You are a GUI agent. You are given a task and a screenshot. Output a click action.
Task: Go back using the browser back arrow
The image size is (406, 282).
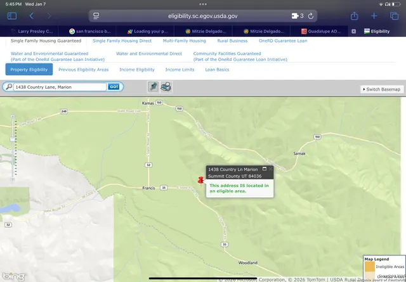point(32,16)
